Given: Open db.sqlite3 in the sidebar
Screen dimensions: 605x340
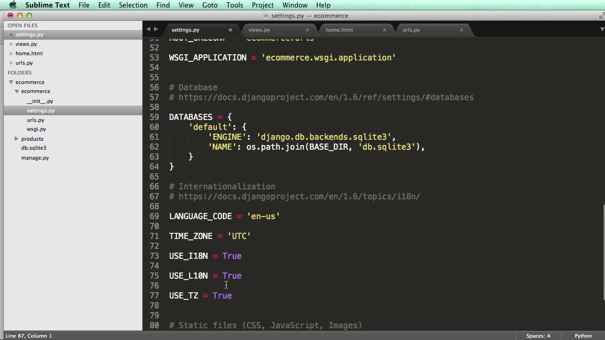Looking at the screenshot, I should (x=34, y=148).
